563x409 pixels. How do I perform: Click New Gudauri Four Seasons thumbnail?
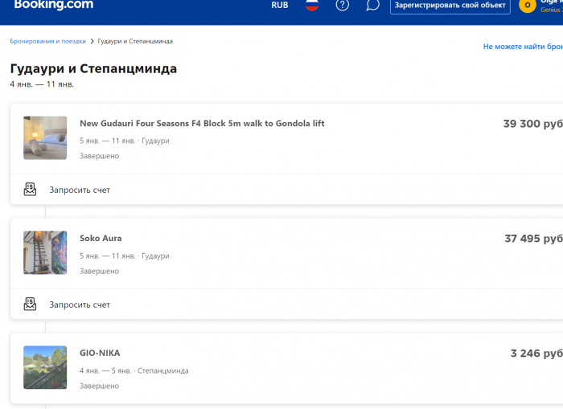coord(45,137)
